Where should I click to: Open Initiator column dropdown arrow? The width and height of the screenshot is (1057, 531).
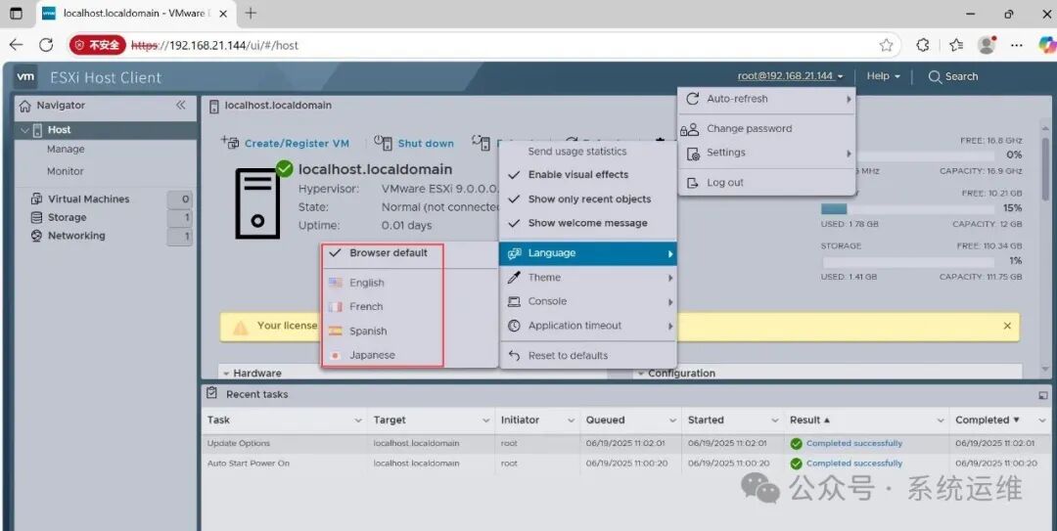tap(571, 420)
